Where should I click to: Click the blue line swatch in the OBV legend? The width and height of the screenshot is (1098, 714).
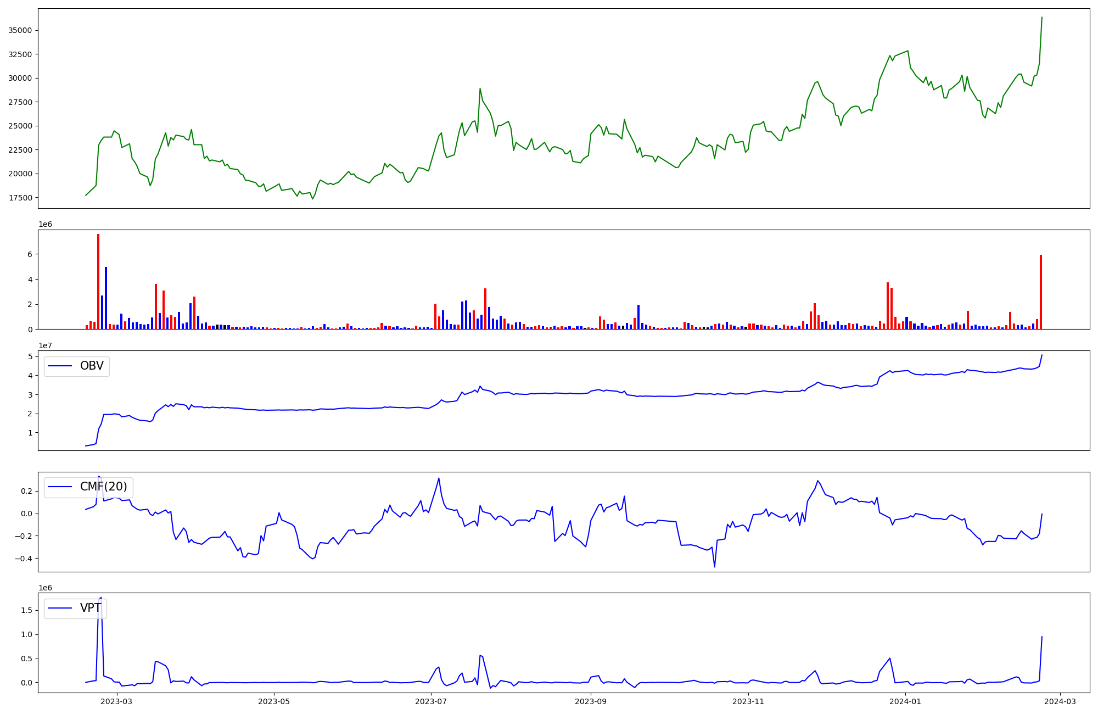tap(60, 366)
